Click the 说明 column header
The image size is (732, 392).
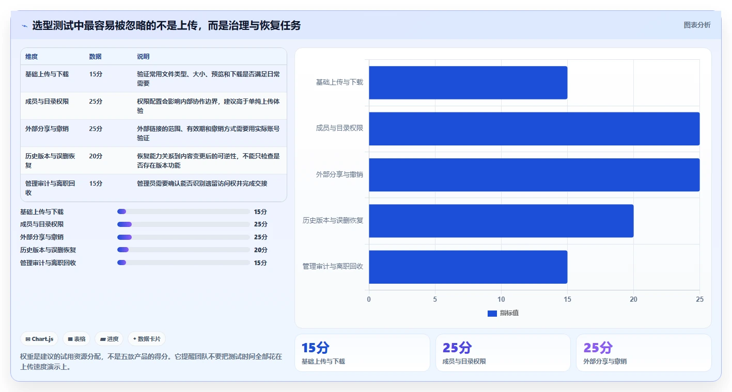[143, 57]
